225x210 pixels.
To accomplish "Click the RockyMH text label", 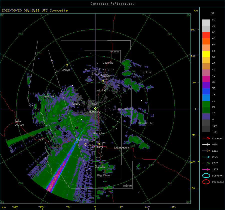I will 66,70.
